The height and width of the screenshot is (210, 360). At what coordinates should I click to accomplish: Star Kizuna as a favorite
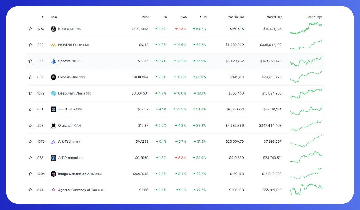pyautogui.click(x=30, y=29)
